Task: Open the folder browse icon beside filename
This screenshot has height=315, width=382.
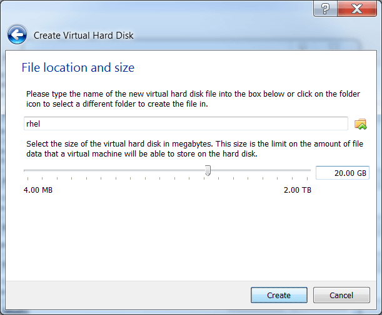Action: click(361, 124)
